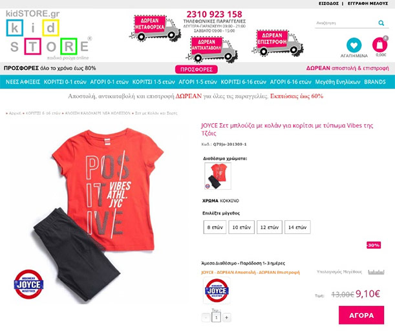Increase quantity with plus button

(226, 317)
